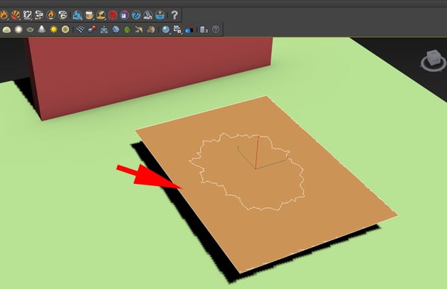
Task: Click the purple-blue tank container shelf tool
Action: point(124,15)
